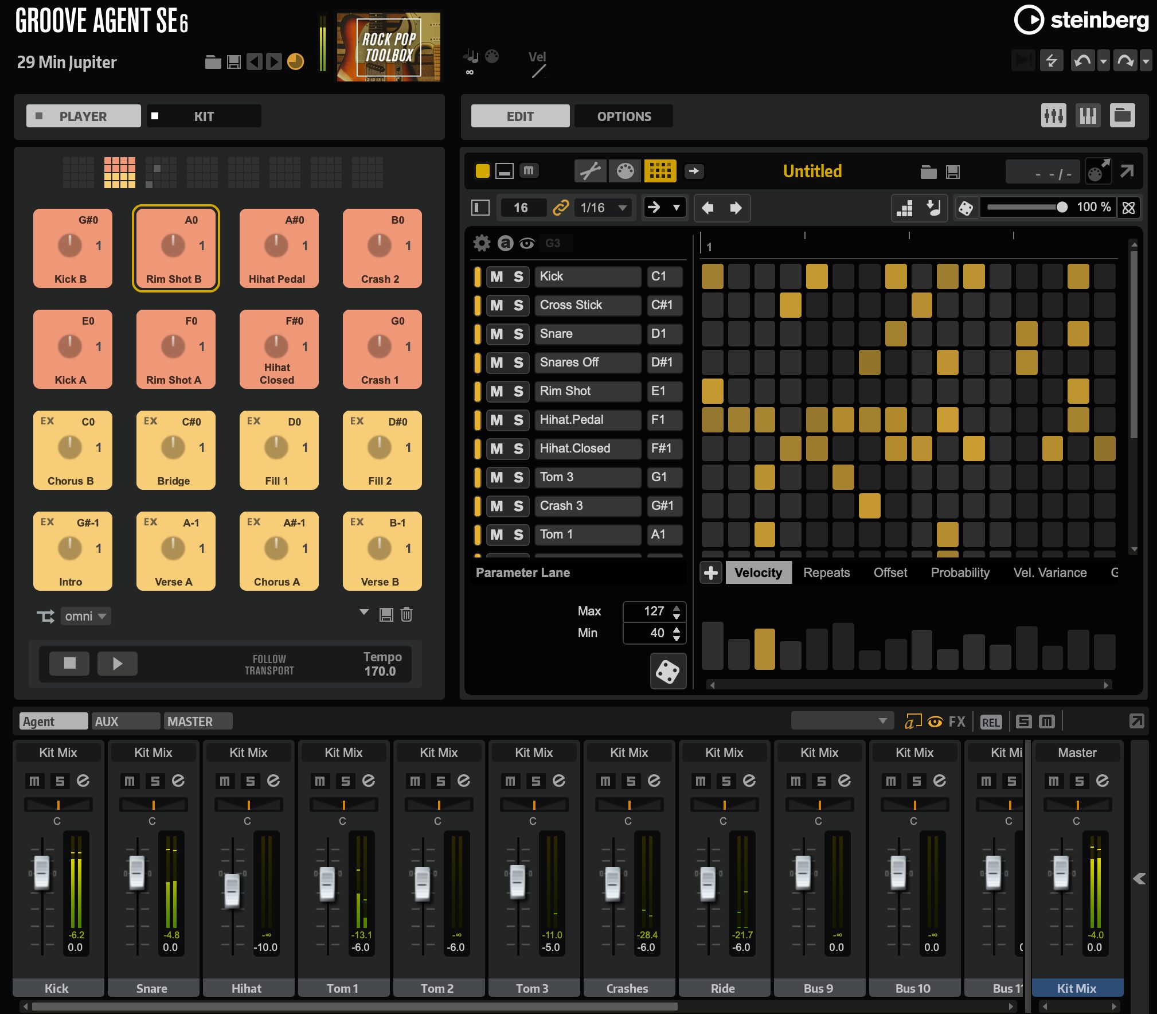Shift pattern right with arrow button
This screenshot has width=1157, height=1014.
[736, 208]
